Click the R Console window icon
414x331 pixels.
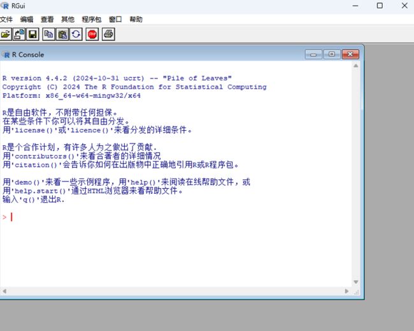(6, 55)
